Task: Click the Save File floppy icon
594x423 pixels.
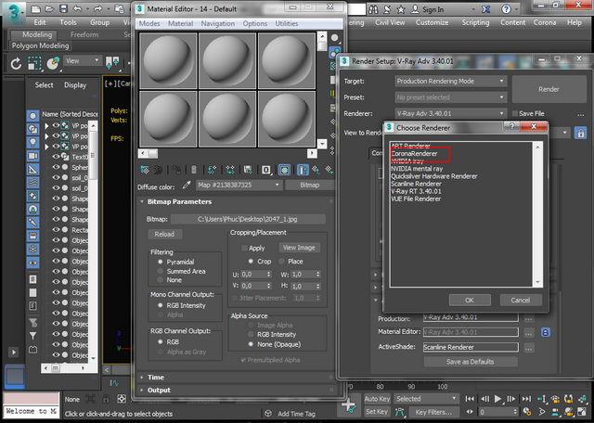Action: coord(63,9)
